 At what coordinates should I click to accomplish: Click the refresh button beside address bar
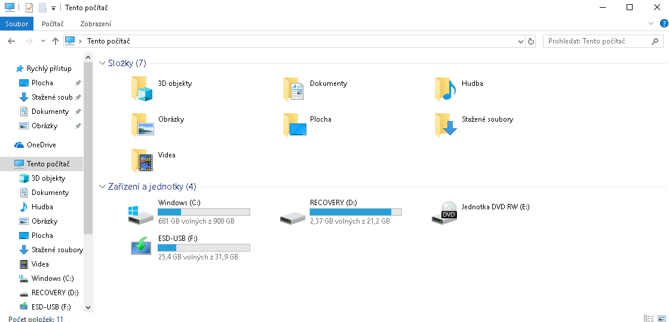click(531, 41)
